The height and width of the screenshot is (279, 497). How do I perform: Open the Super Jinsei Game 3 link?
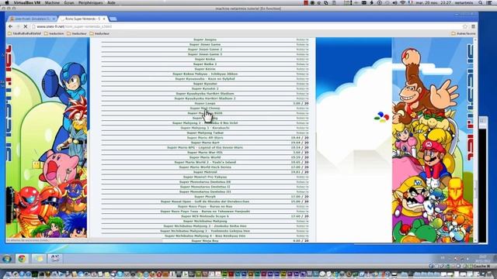(x=205, y=54)
